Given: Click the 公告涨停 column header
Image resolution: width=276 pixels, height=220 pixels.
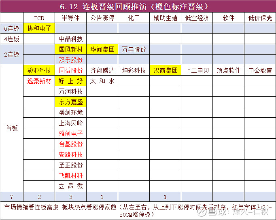Looking at the screenshot, I should click(102, 18).
